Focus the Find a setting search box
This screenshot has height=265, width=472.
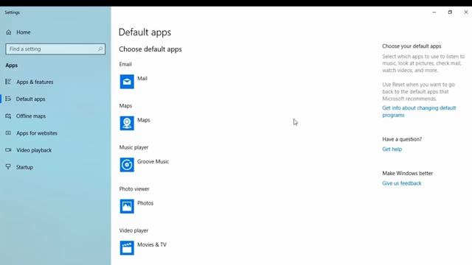point(55,49)
